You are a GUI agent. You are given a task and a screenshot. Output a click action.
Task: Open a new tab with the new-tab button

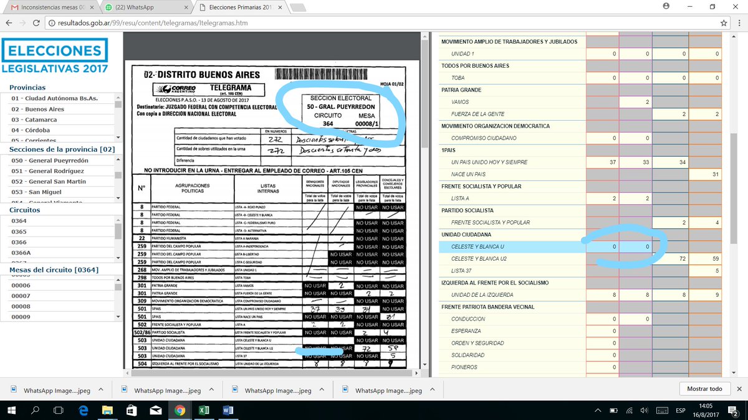pos(299,7)
